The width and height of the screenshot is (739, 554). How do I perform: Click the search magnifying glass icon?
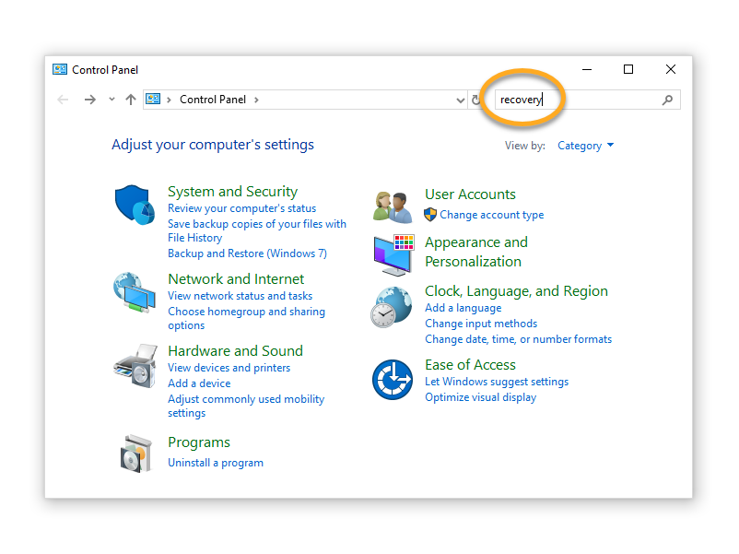pyautogui.click(x=668, y=100)
